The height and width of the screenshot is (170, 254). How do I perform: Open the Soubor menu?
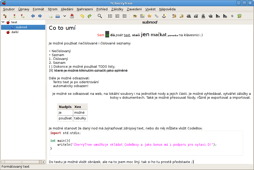[9, 9]
